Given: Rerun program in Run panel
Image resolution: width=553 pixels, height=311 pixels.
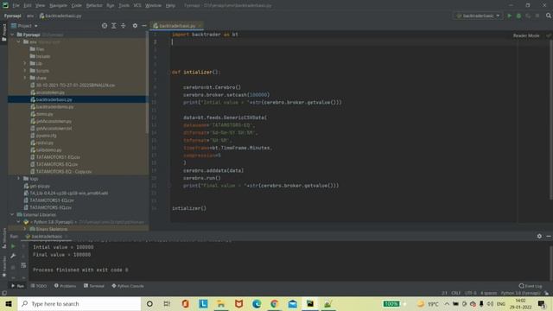Looking at the screenshot, I should [x=13, y=246].
